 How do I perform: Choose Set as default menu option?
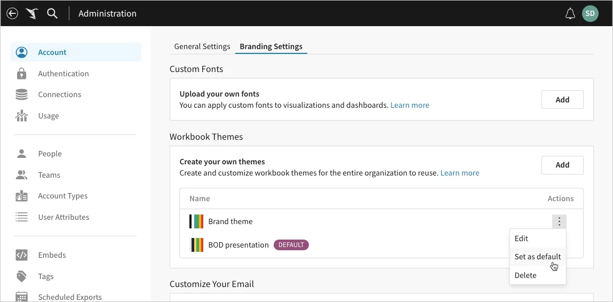[538, 257]
